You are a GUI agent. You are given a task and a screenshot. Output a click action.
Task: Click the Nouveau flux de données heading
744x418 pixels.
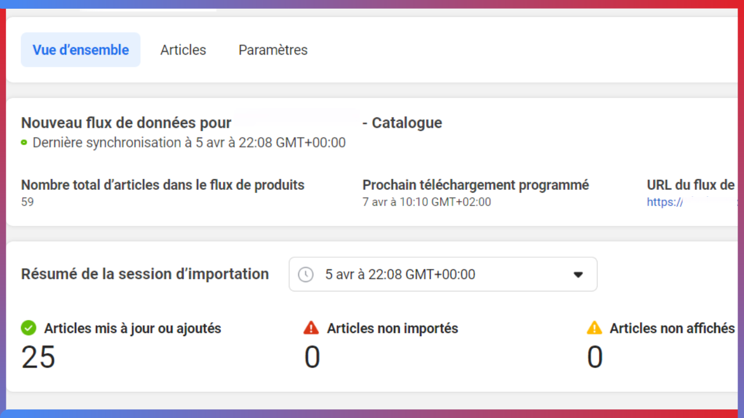click(126, 123)
